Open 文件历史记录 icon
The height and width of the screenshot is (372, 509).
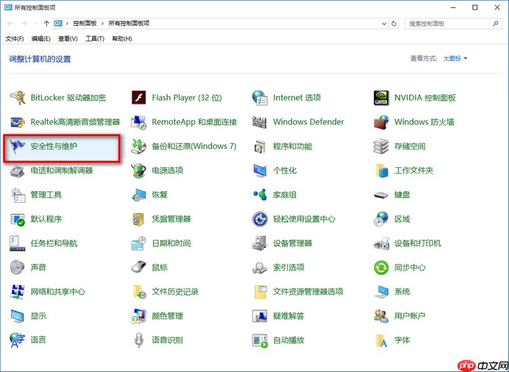click(139, 292)
